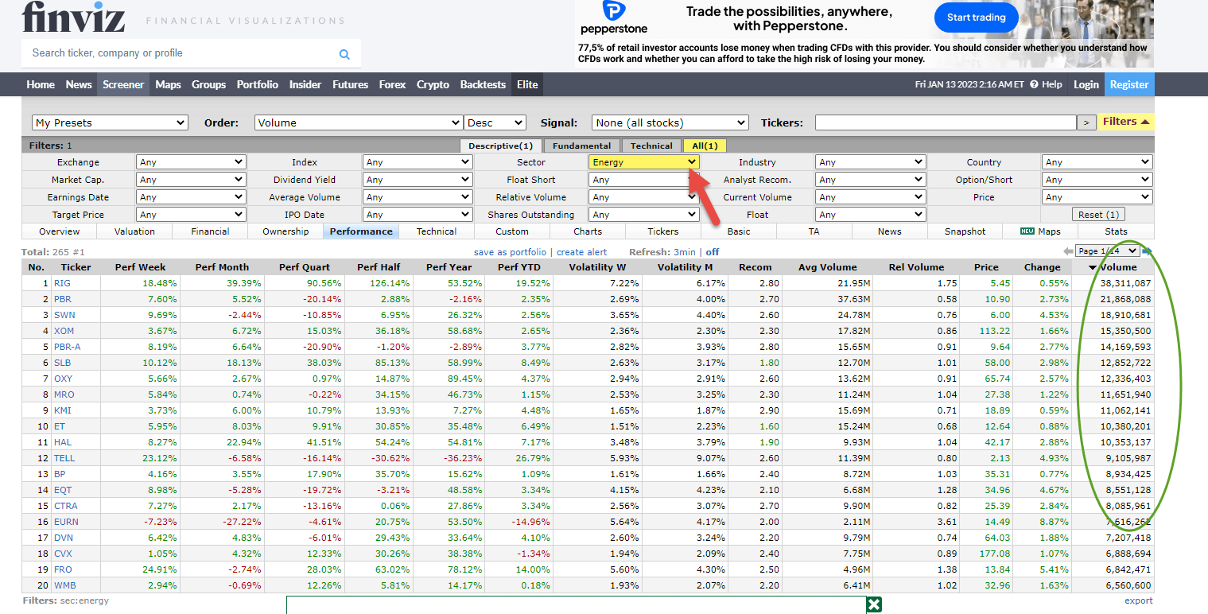Image resolution: width=1208 pixels, height=614 pixels.
Task: Click the Help question mark icon
Action: (x=1034, y=84)
